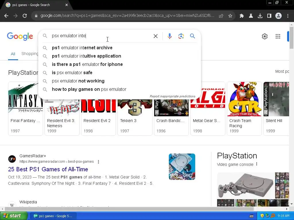Click the address bar URL
The width and height of the screenshot is (294, 220).
(x=127, y=16)
